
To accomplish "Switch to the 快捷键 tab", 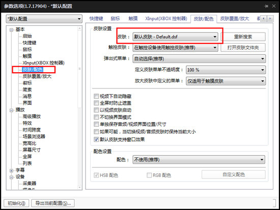I will [x=96, y=18].
